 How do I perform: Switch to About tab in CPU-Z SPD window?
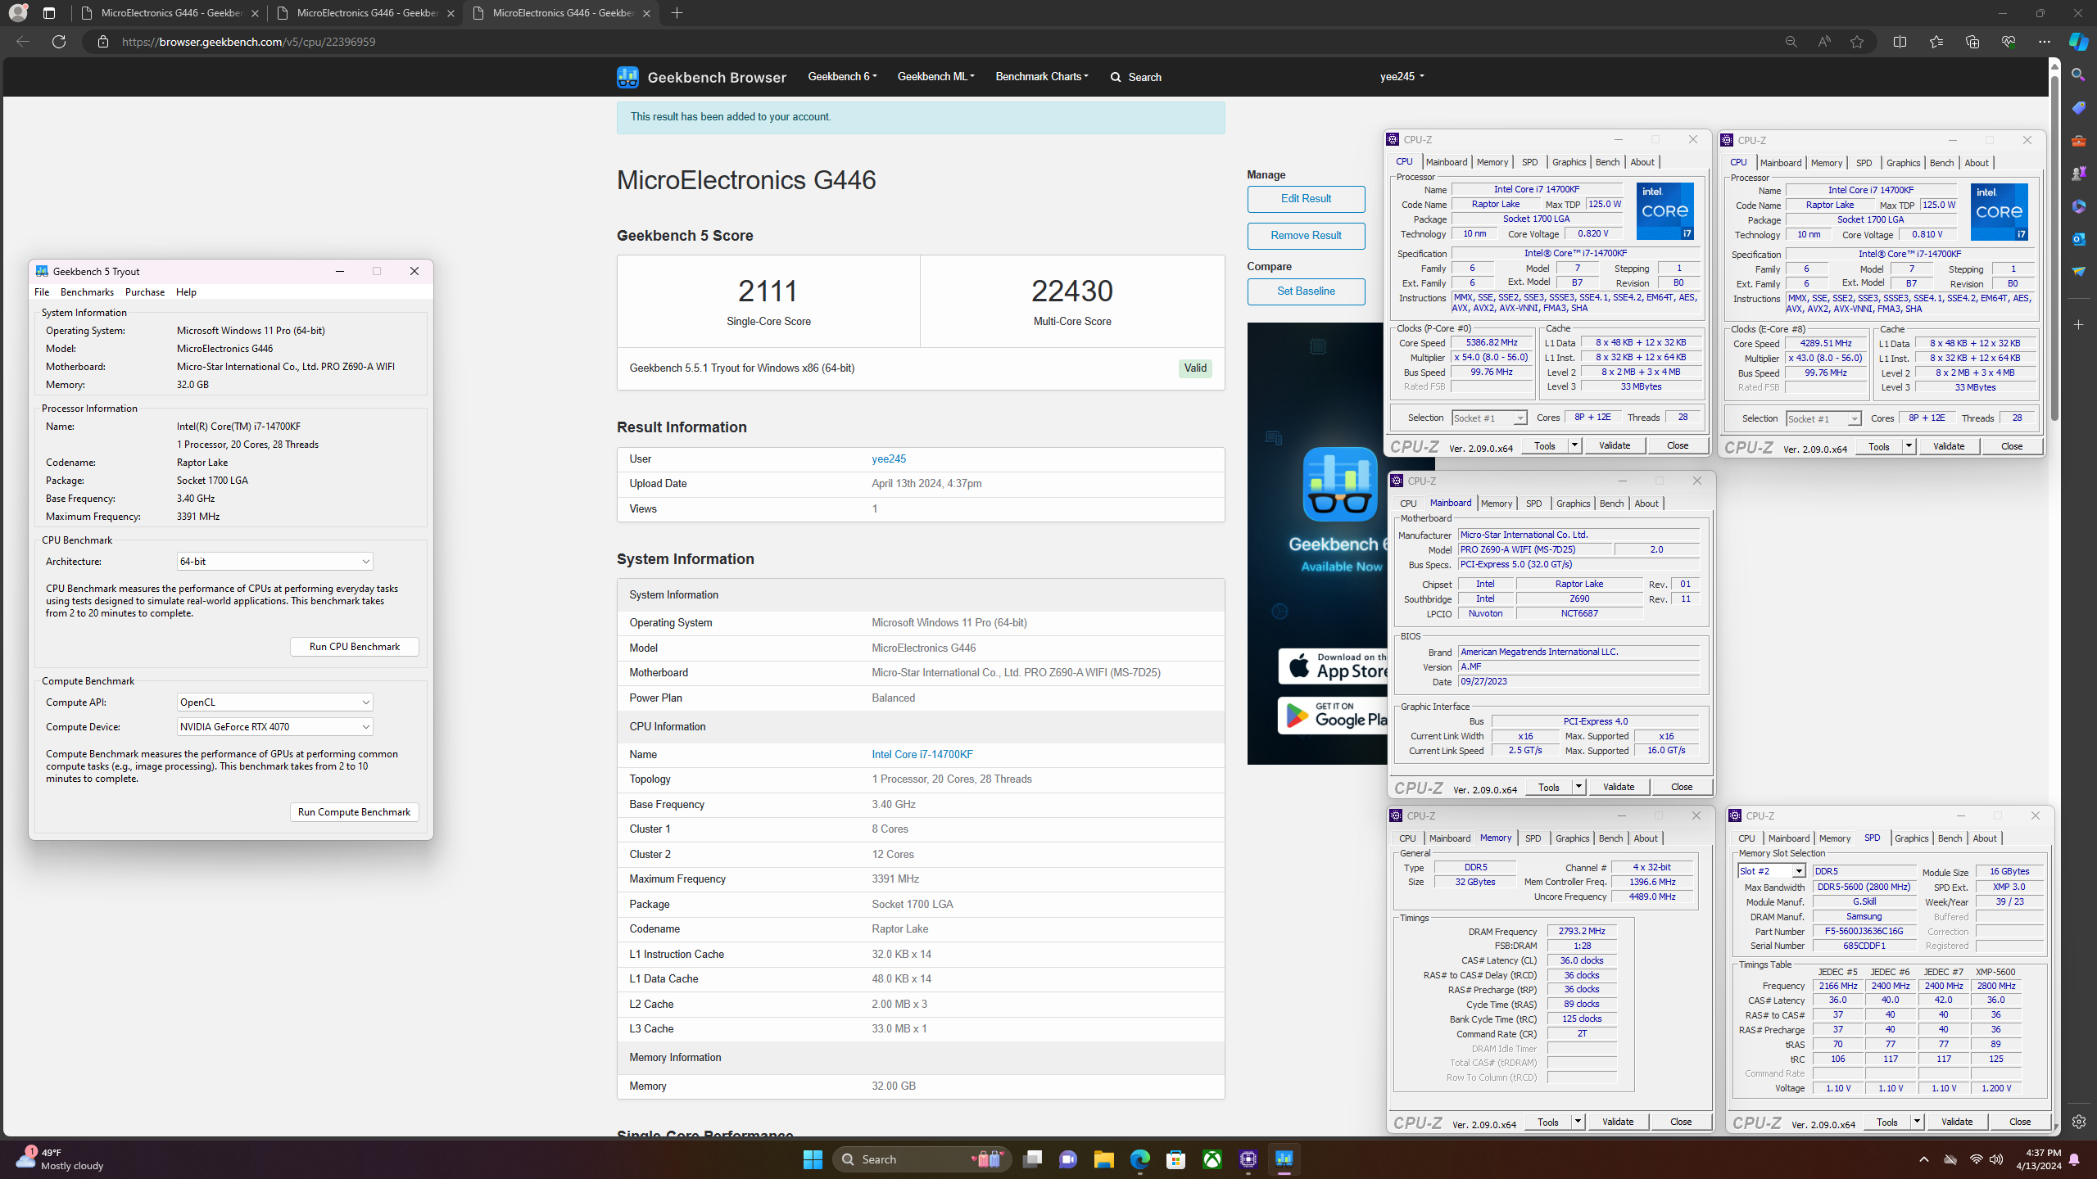tap(1984, 838)
